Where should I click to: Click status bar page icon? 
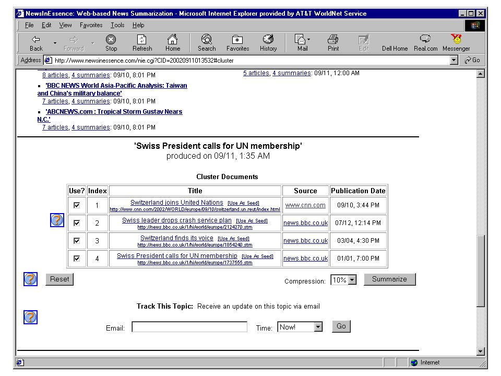point(20,362)
